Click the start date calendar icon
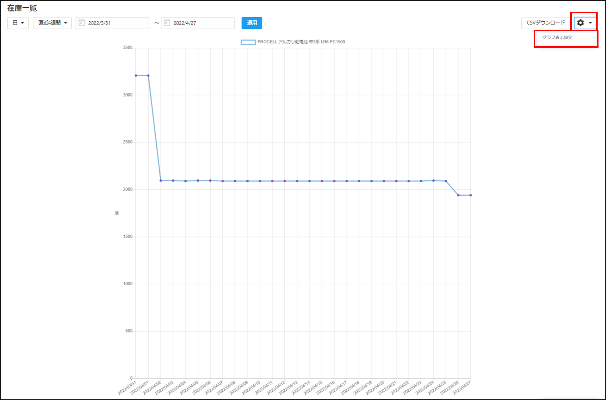The image size is (606, 400). [82, 23]
